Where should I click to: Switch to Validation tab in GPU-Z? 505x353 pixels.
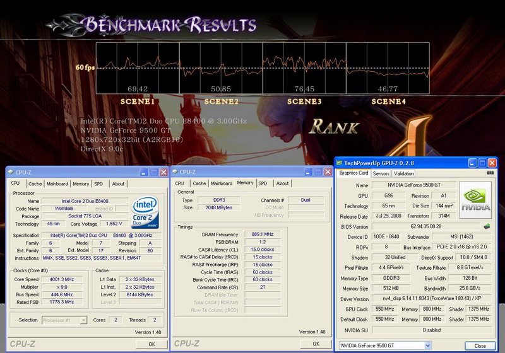click(403, 173)
